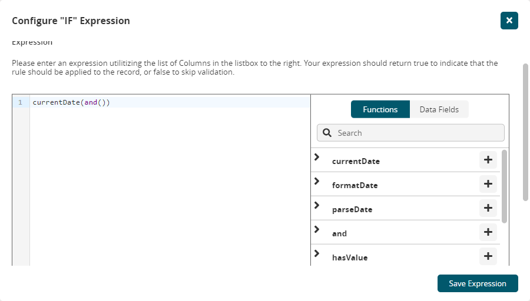Expand the hasValue function details
This screenshot has width=530, height=301.
point(317,254)
